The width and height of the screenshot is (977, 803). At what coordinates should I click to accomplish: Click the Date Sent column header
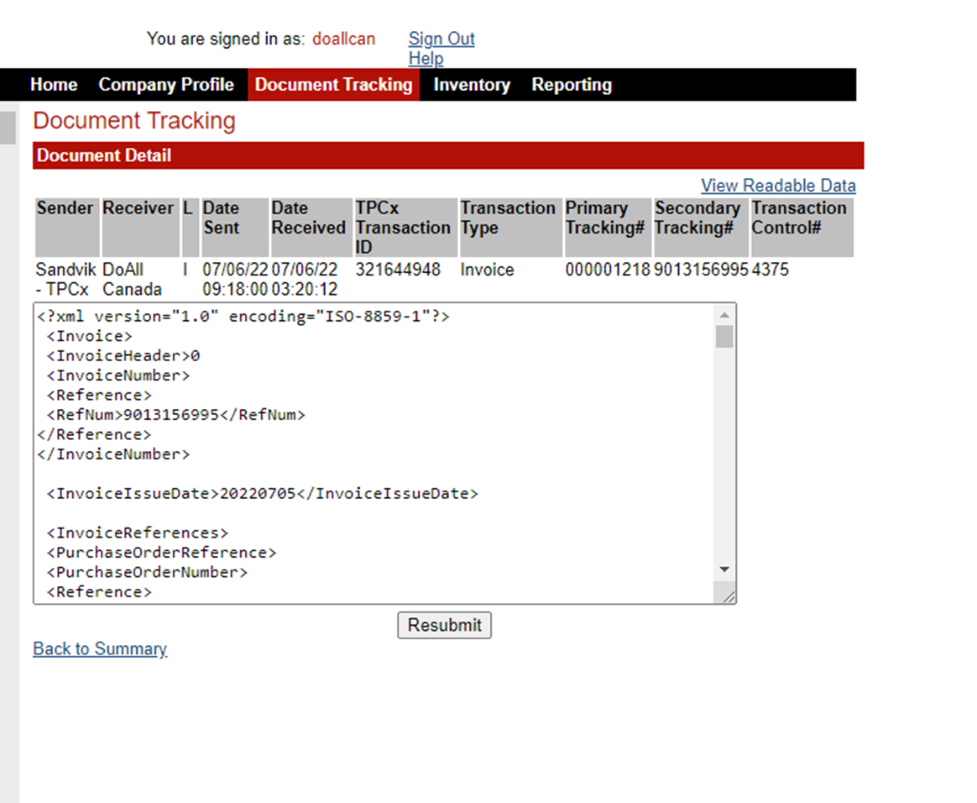(x=222, y=218)
